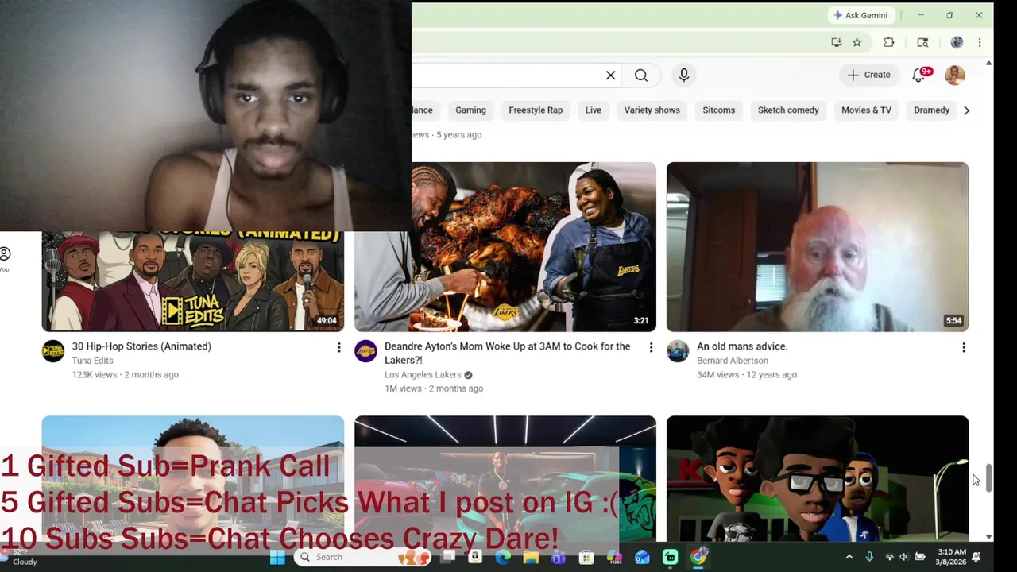1017x572 pixels.
Task: Open the Chrome profile avatar
Action: click(x=957, y=43)
